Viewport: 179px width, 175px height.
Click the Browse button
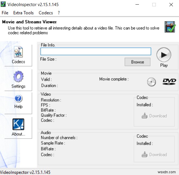138,62
